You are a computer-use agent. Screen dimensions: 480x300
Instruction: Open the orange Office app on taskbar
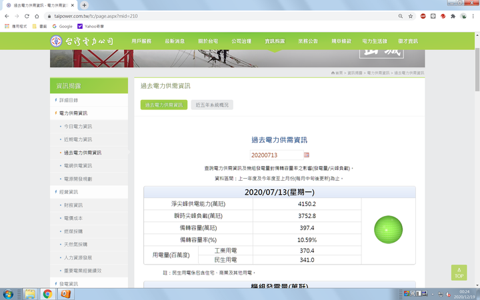click(65, 295)
